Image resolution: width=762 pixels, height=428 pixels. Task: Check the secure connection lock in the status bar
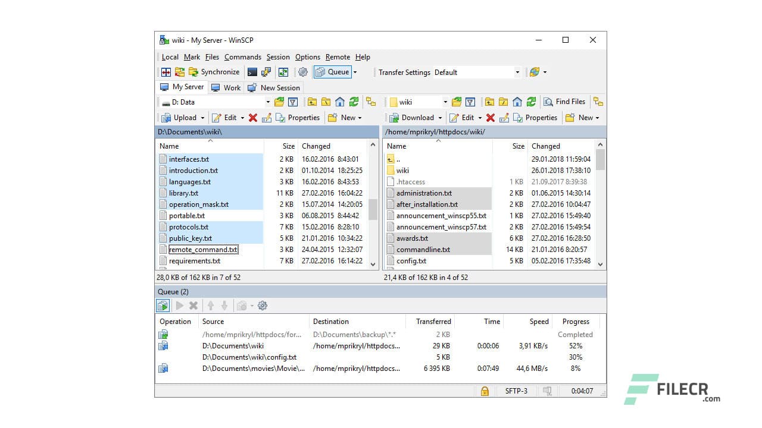tap(485, 391)
